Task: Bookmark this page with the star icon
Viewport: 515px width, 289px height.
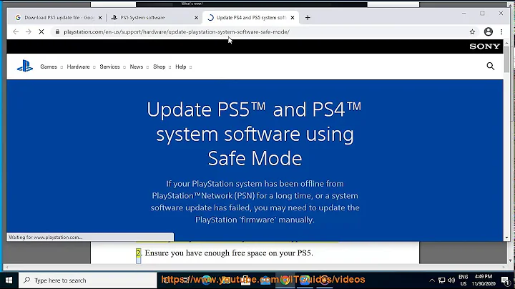Action: point(472,32)
